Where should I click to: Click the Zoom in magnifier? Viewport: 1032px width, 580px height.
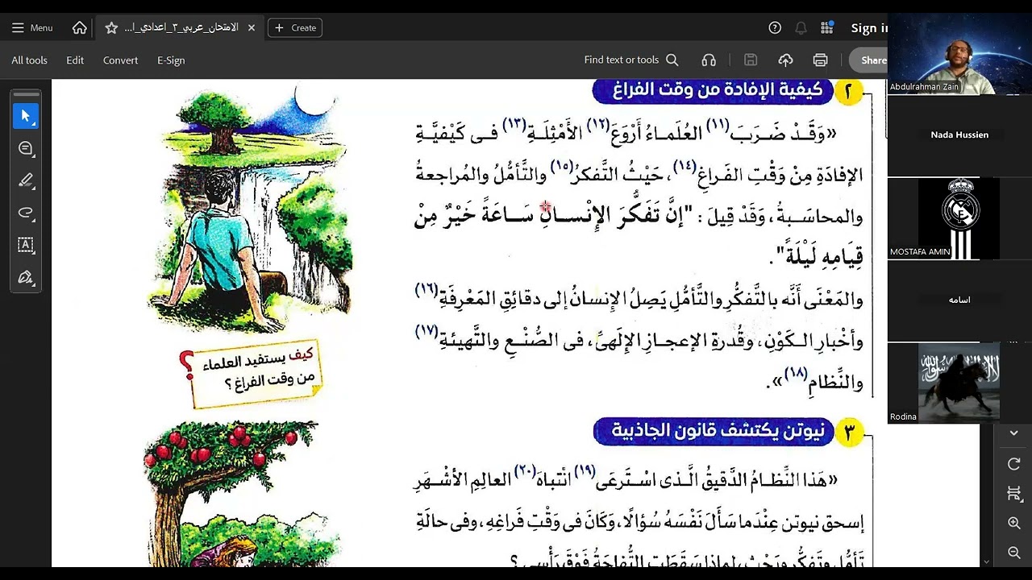(x=1013, y=523)
